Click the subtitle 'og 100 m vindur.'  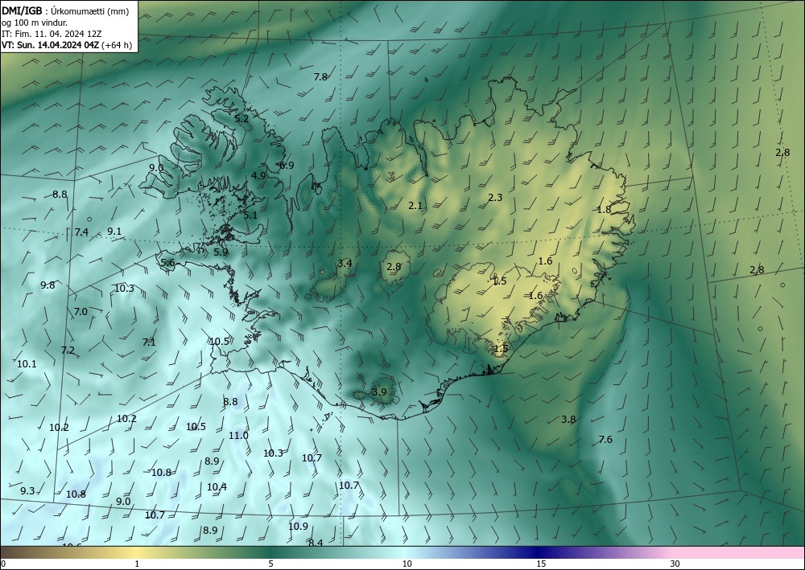pos(35,22)
